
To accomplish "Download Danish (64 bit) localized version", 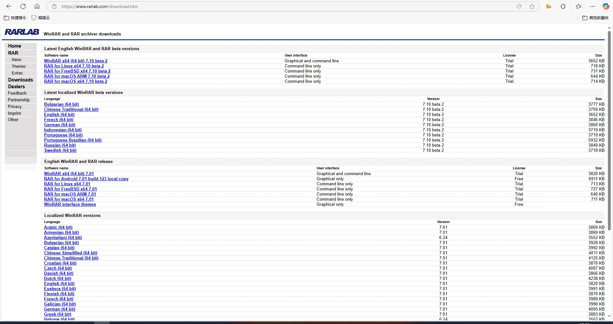I will (x=59, y=274).
